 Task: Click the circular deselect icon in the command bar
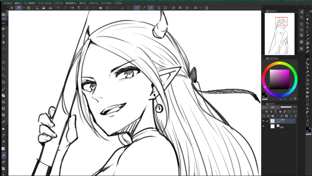click(x=87, y=8)
